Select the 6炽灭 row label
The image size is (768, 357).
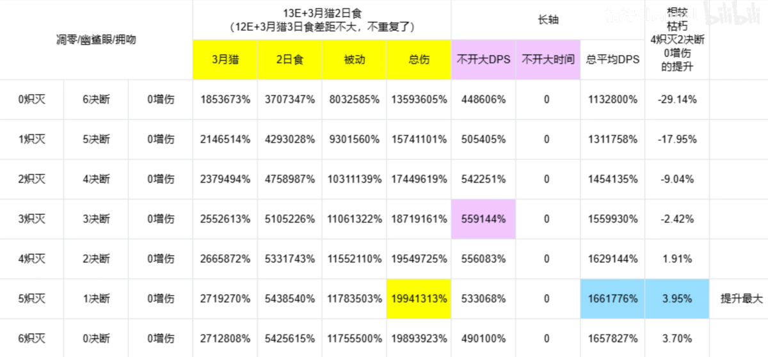coord(32,338)
